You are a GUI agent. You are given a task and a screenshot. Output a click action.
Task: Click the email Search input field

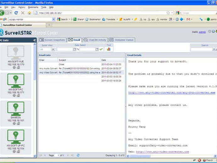click(x=202, y=49)
